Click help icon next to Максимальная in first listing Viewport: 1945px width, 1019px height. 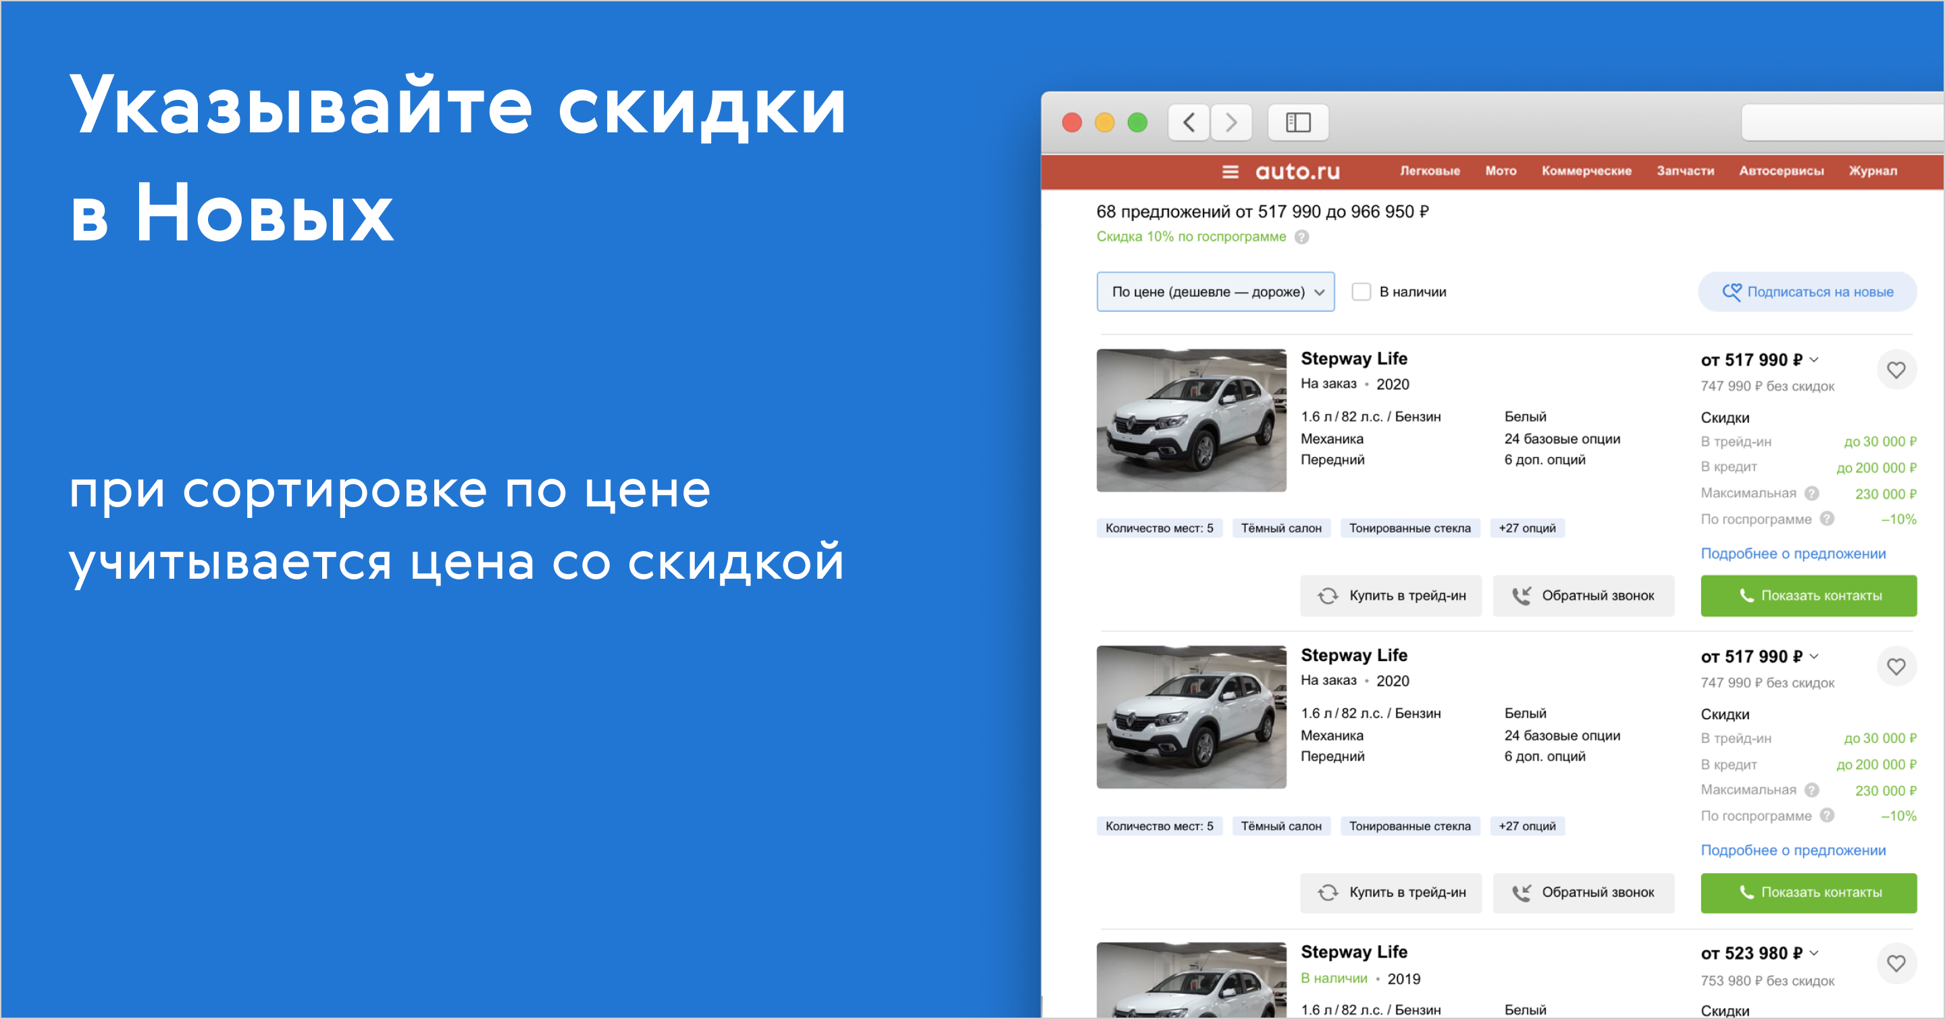1811,494
